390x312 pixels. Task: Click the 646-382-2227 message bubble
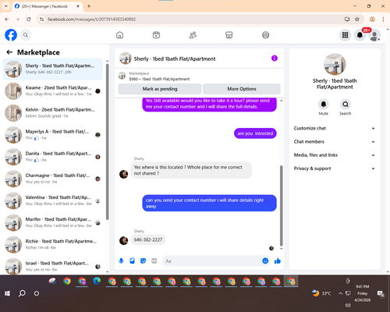click(x=148, y=239)
